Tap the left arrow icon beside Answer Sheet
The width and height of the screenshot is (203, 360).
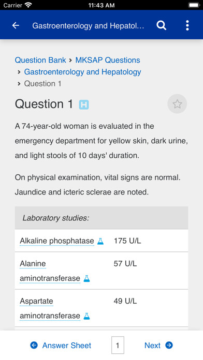point(34,345)
